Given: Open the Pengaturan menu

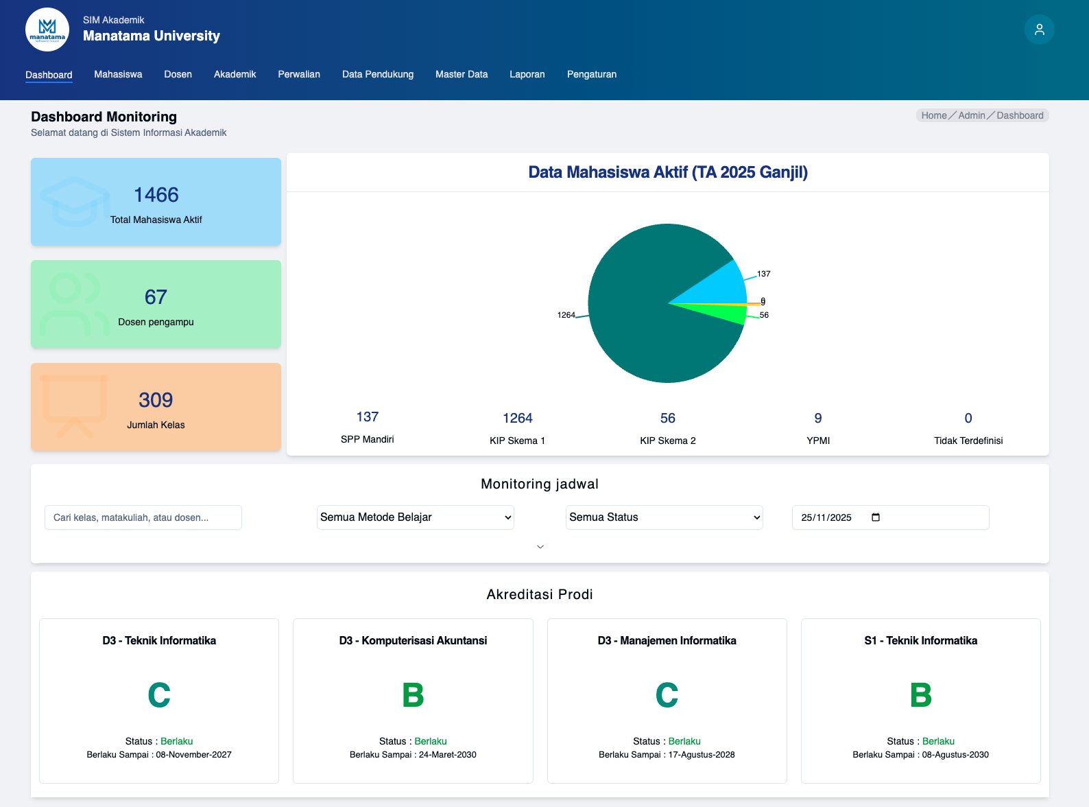Looking at the screenshot, I should pyautogui.click(x=591, y=74).
